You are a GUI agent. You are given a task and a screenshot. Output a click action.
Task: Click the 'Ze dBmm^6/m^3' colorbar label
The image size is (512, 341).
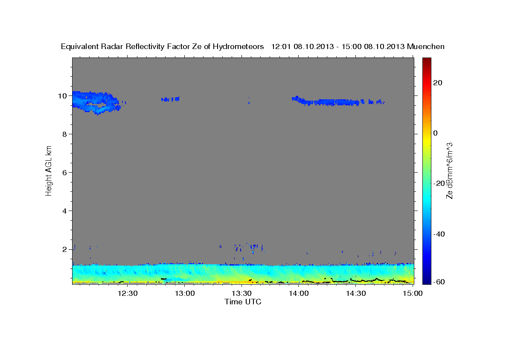point(449,170)
